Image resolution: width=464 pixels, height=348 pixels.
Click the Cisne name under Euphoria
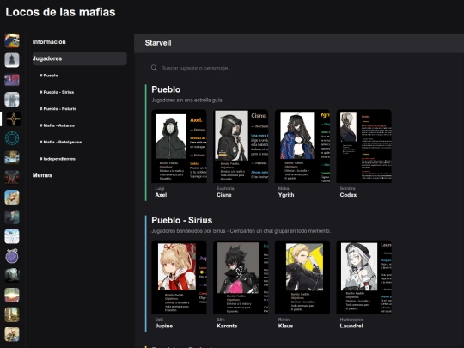(224, 195)
